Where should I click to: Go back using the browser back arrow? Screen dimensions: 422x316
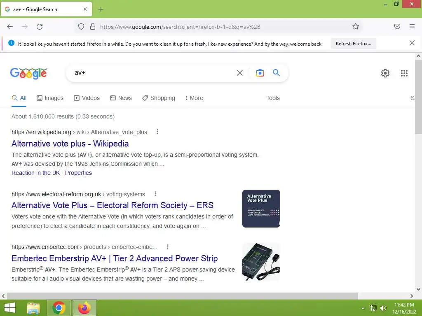point(10,27)
